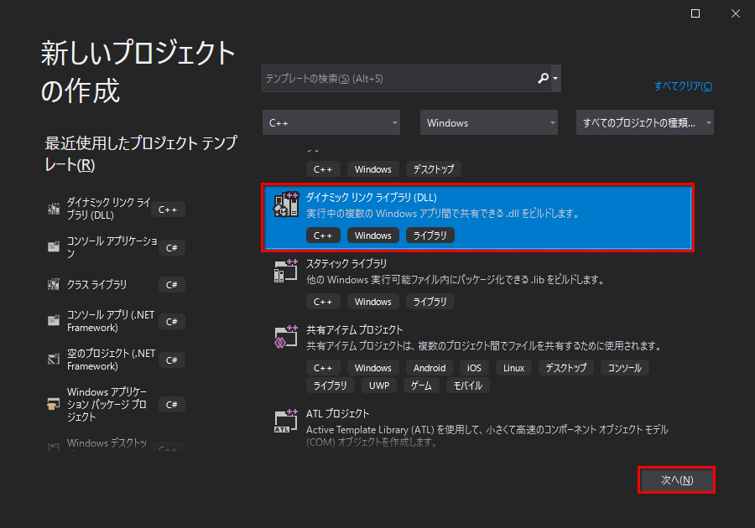Image resolution: width=755 pixels, height=528 pixels.
Task: Open the search options arrow beside the magnifier
Action: click(554, 78)
